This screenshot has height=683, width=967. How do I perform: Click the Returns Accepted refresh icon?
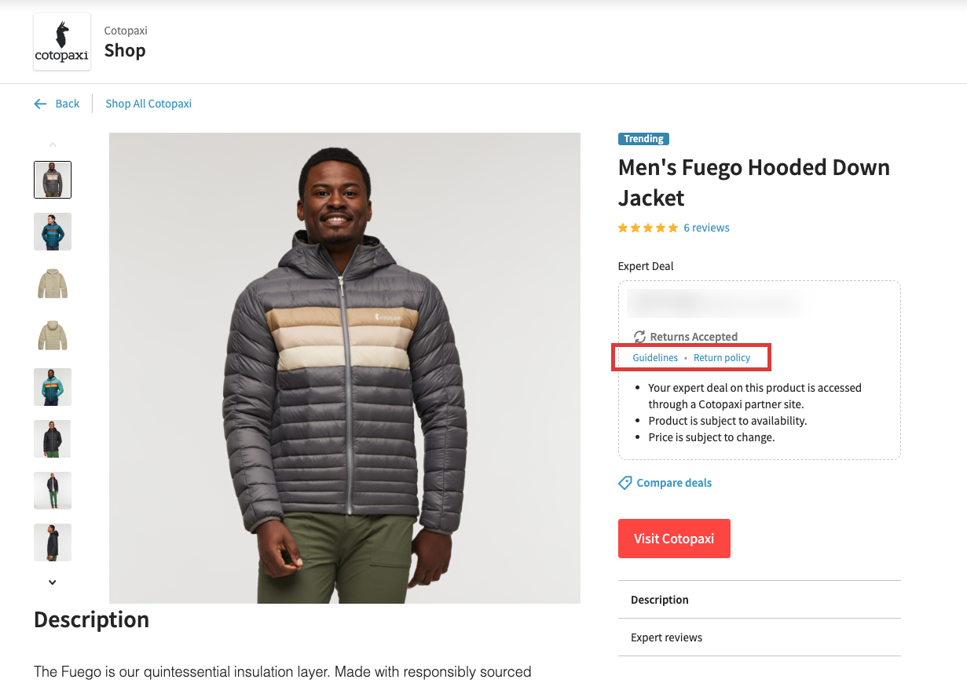(x=639, y=337)
